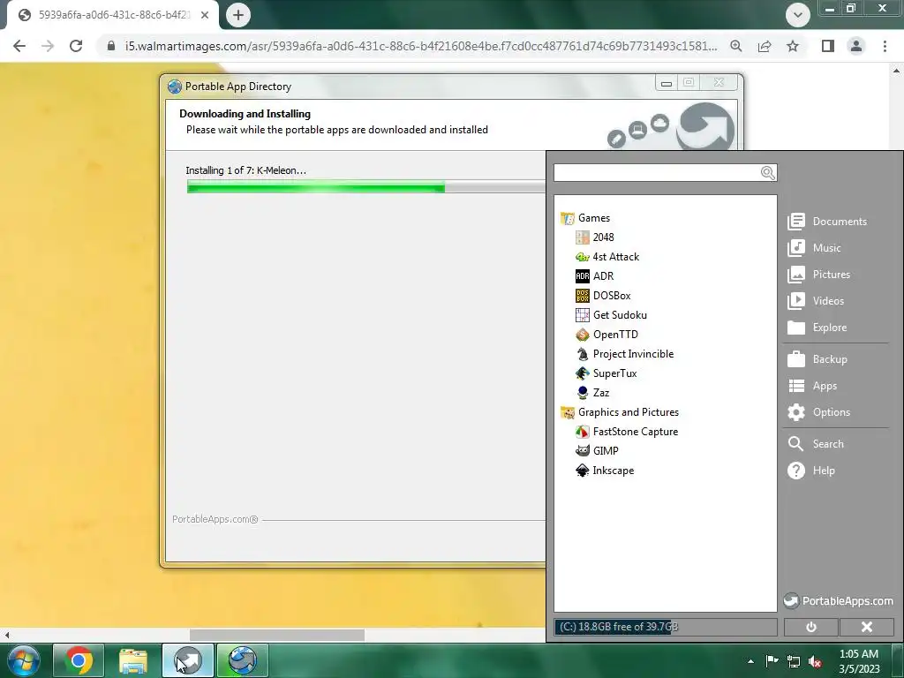
Task: Click the magnifier icon in search box
Action: 767,173
